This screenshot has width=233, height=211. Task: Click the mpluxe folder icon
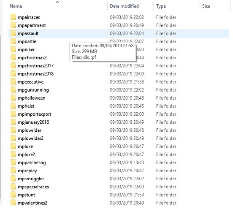tap(13, 146)
